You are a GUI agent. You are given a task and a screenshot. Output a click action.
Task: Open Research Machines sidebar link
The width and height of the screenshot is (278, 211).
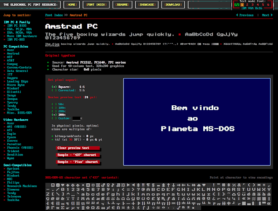22,186
